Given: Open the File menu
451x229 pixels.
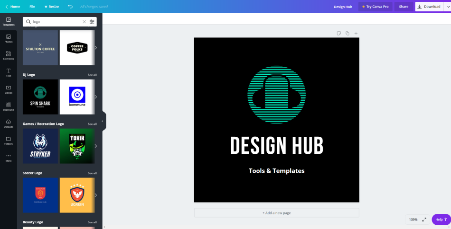Looking at the screenshot, I should coord(32,7).
